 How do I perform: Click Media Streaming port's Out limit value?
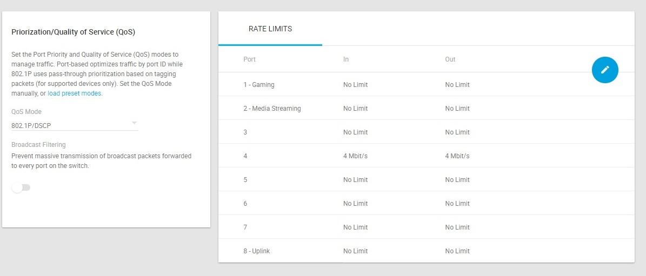[x=457, y=109]
